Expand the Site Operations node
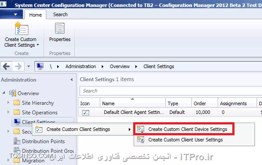The image size is (262, 165). (8, 112)
